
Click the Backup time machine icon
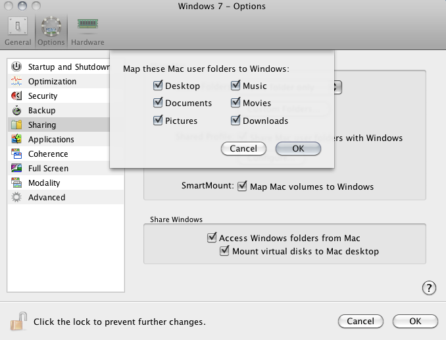pos(16,110)
